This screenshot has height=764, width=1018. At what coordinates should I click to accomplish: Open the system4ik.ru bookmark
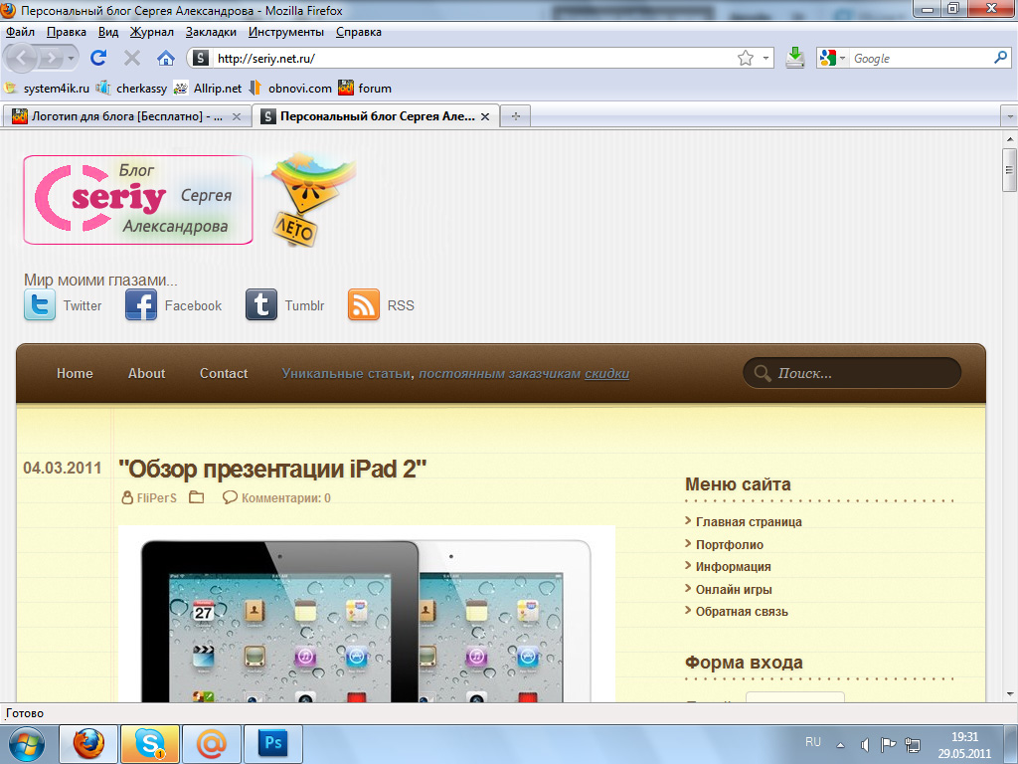point(47,89)
